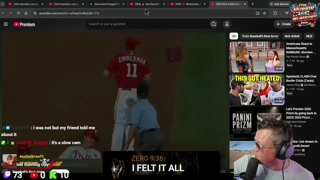320x180 pixels.
Task: Click the '7.7K 4h ago' view count
Action: click(295, 61)
